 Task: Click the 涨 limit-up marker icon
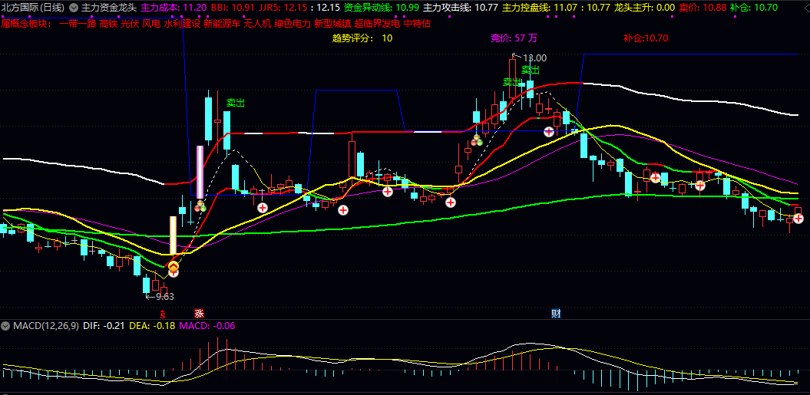point(199,314)
